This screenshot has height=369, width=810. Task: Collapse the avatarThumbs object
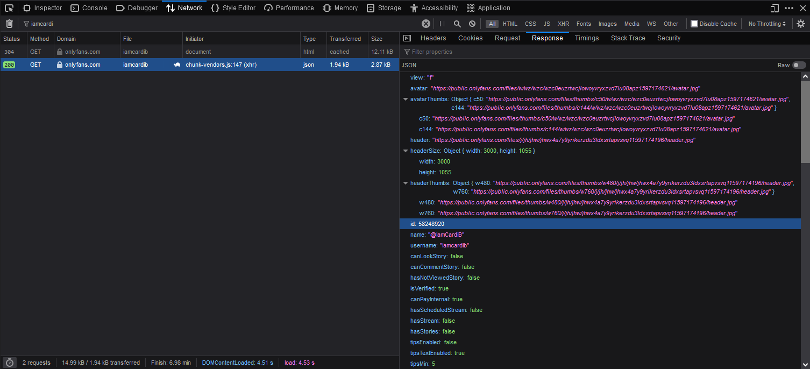coord(406,100)
